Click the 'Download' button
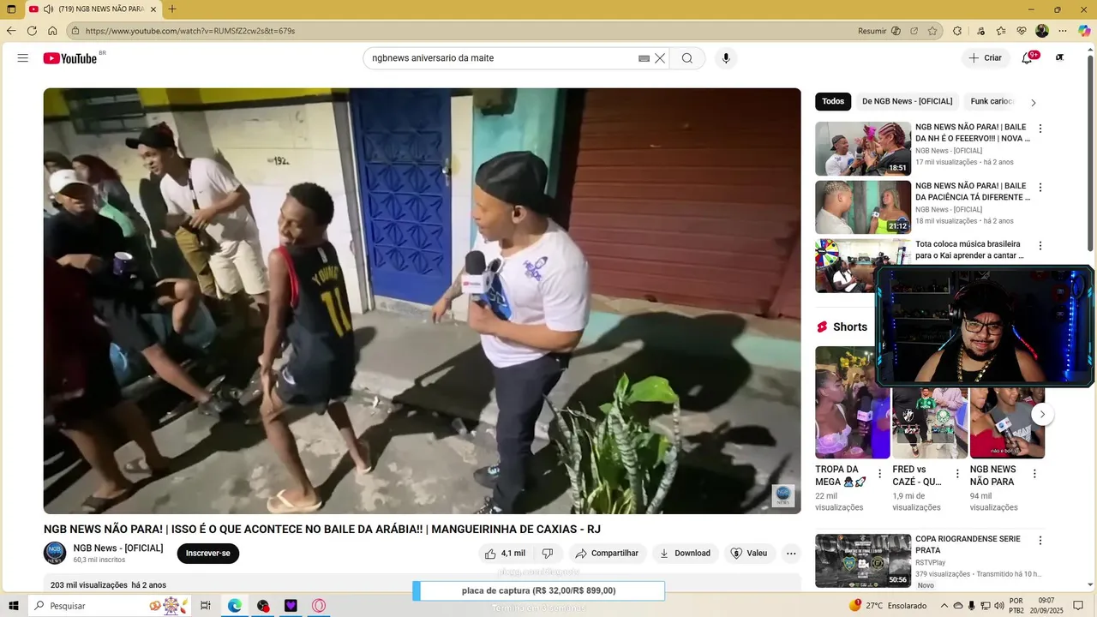 (685, 554)
